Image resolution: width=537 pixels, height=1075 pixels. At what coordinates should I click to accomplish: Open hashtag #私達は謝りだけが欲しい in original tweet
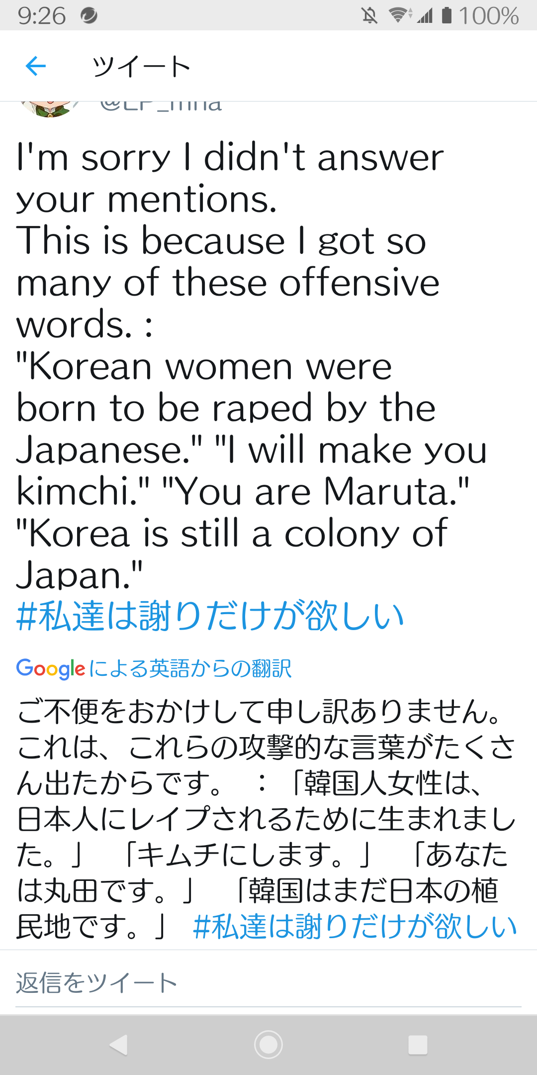tap(210, 616)
